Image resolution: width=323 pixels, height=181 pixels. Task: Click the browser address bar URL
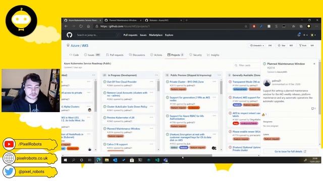pos(125,26)
